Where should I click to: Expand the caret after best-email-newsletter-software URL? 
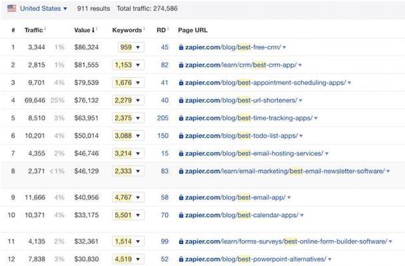[x=388, y=172]
